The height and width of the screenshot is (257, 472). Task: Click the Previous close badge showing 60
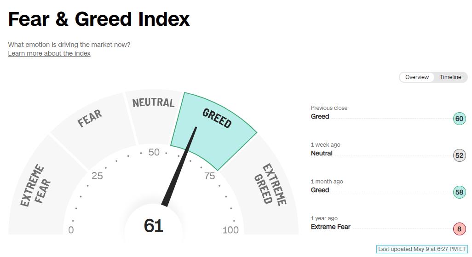(x=460, y=119)
